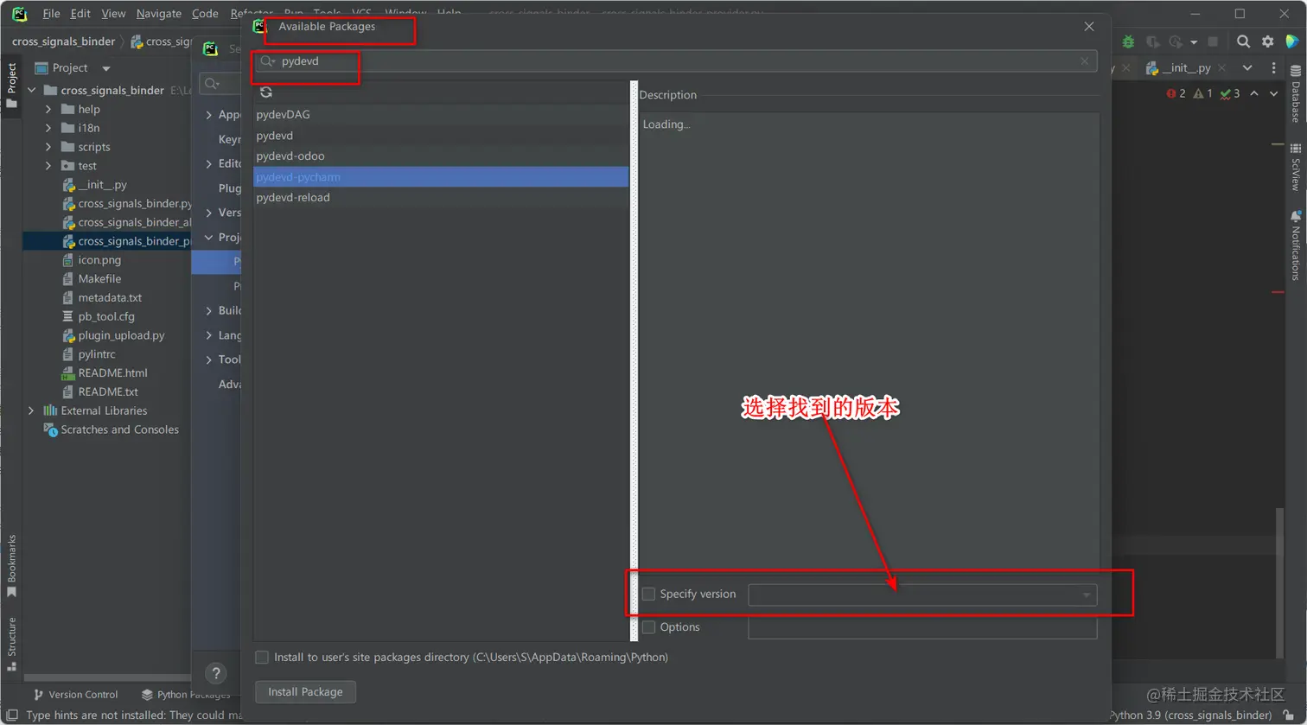Open the Database tool window
The width and height of the screenshot is (1307, 725).
(1295, 96)
